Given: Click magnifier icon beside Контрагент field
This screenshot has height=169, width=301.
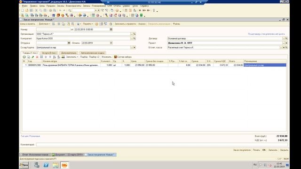Looking at the screenshot, I should click(135, 38).
